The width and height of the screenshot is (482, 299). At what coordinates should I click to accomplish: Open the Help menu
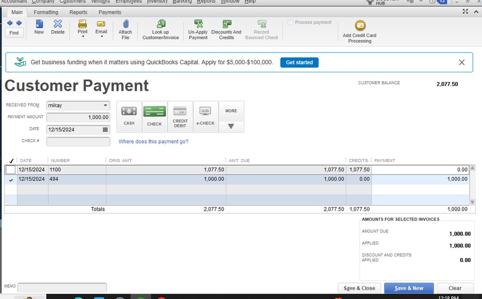[250, 1]
